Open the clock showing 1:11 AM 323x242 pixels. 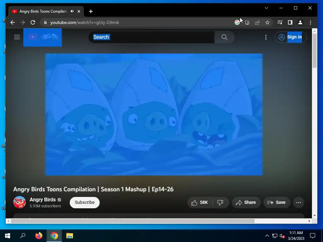click(x=296, y=236)
